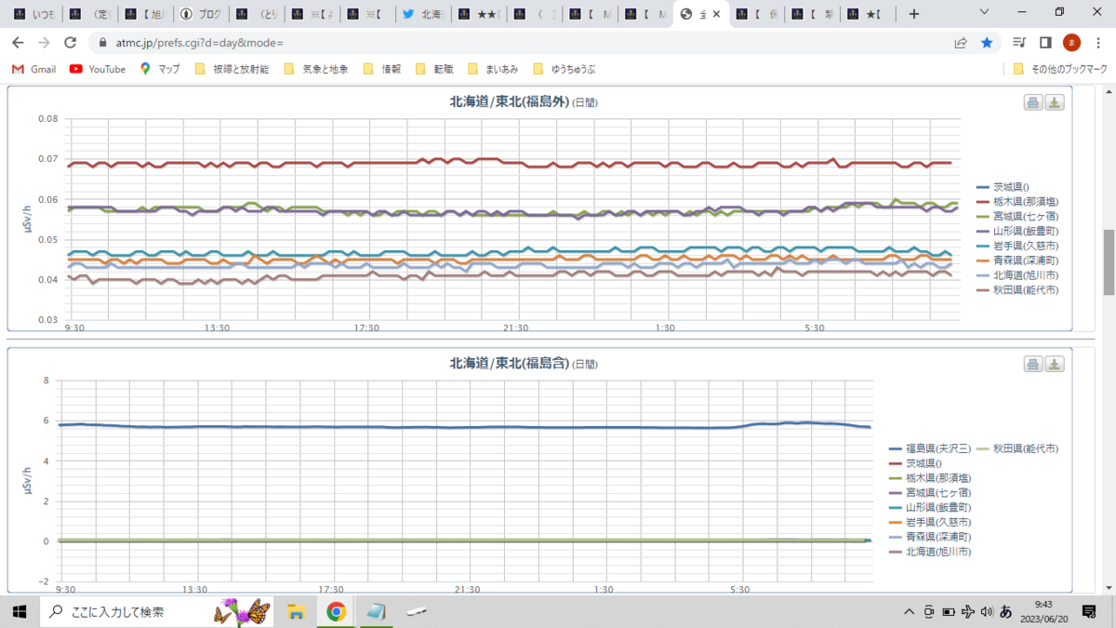Print the 北海道/東北(福島外) chart
1116x628 pixels.
point(1033,102)
